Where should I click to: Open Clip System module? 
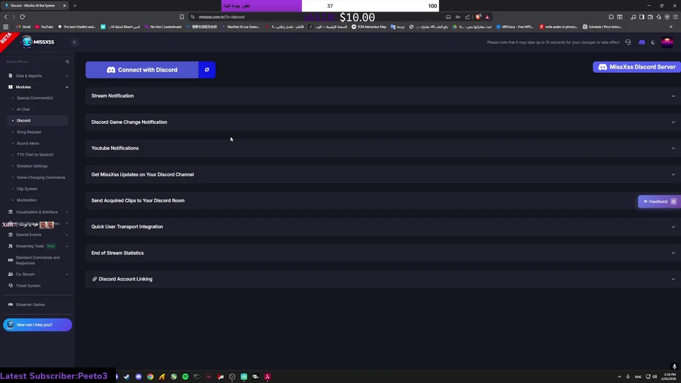coord(27,189)
